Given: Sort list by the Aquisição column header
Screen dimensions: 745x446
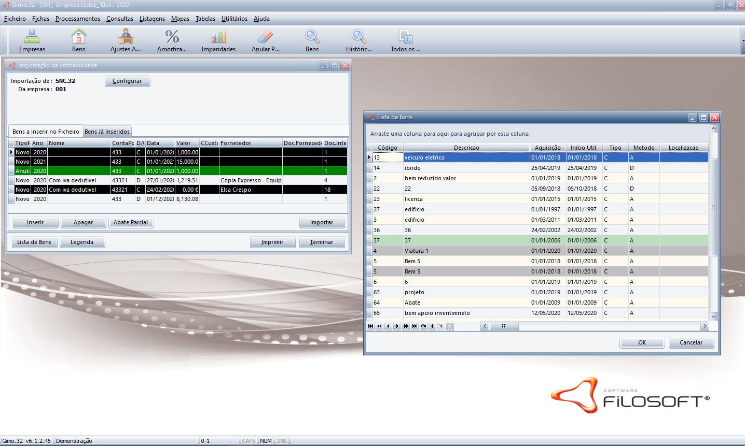Looking at the screenshot, I should [x=547, y=148].
